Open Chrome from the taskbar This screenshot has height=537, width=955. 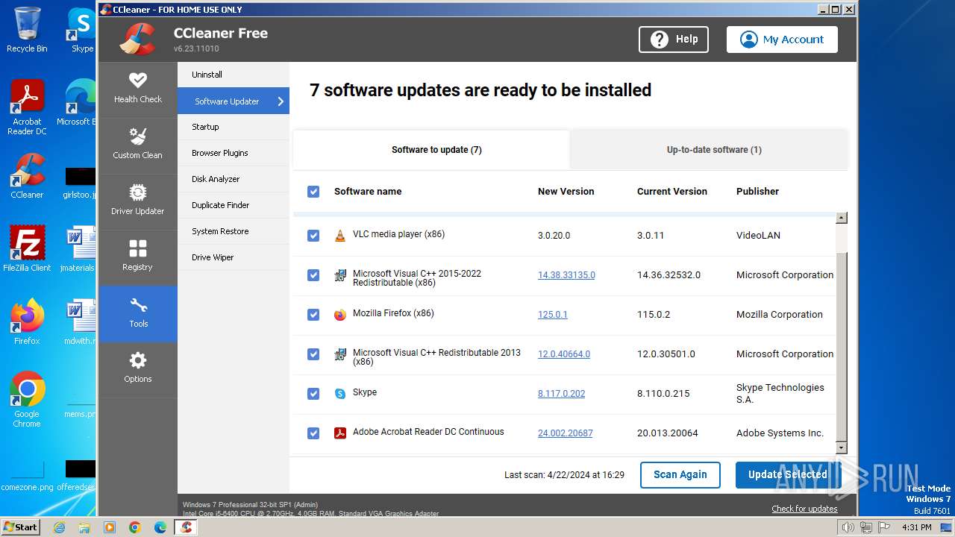(134, 527)
